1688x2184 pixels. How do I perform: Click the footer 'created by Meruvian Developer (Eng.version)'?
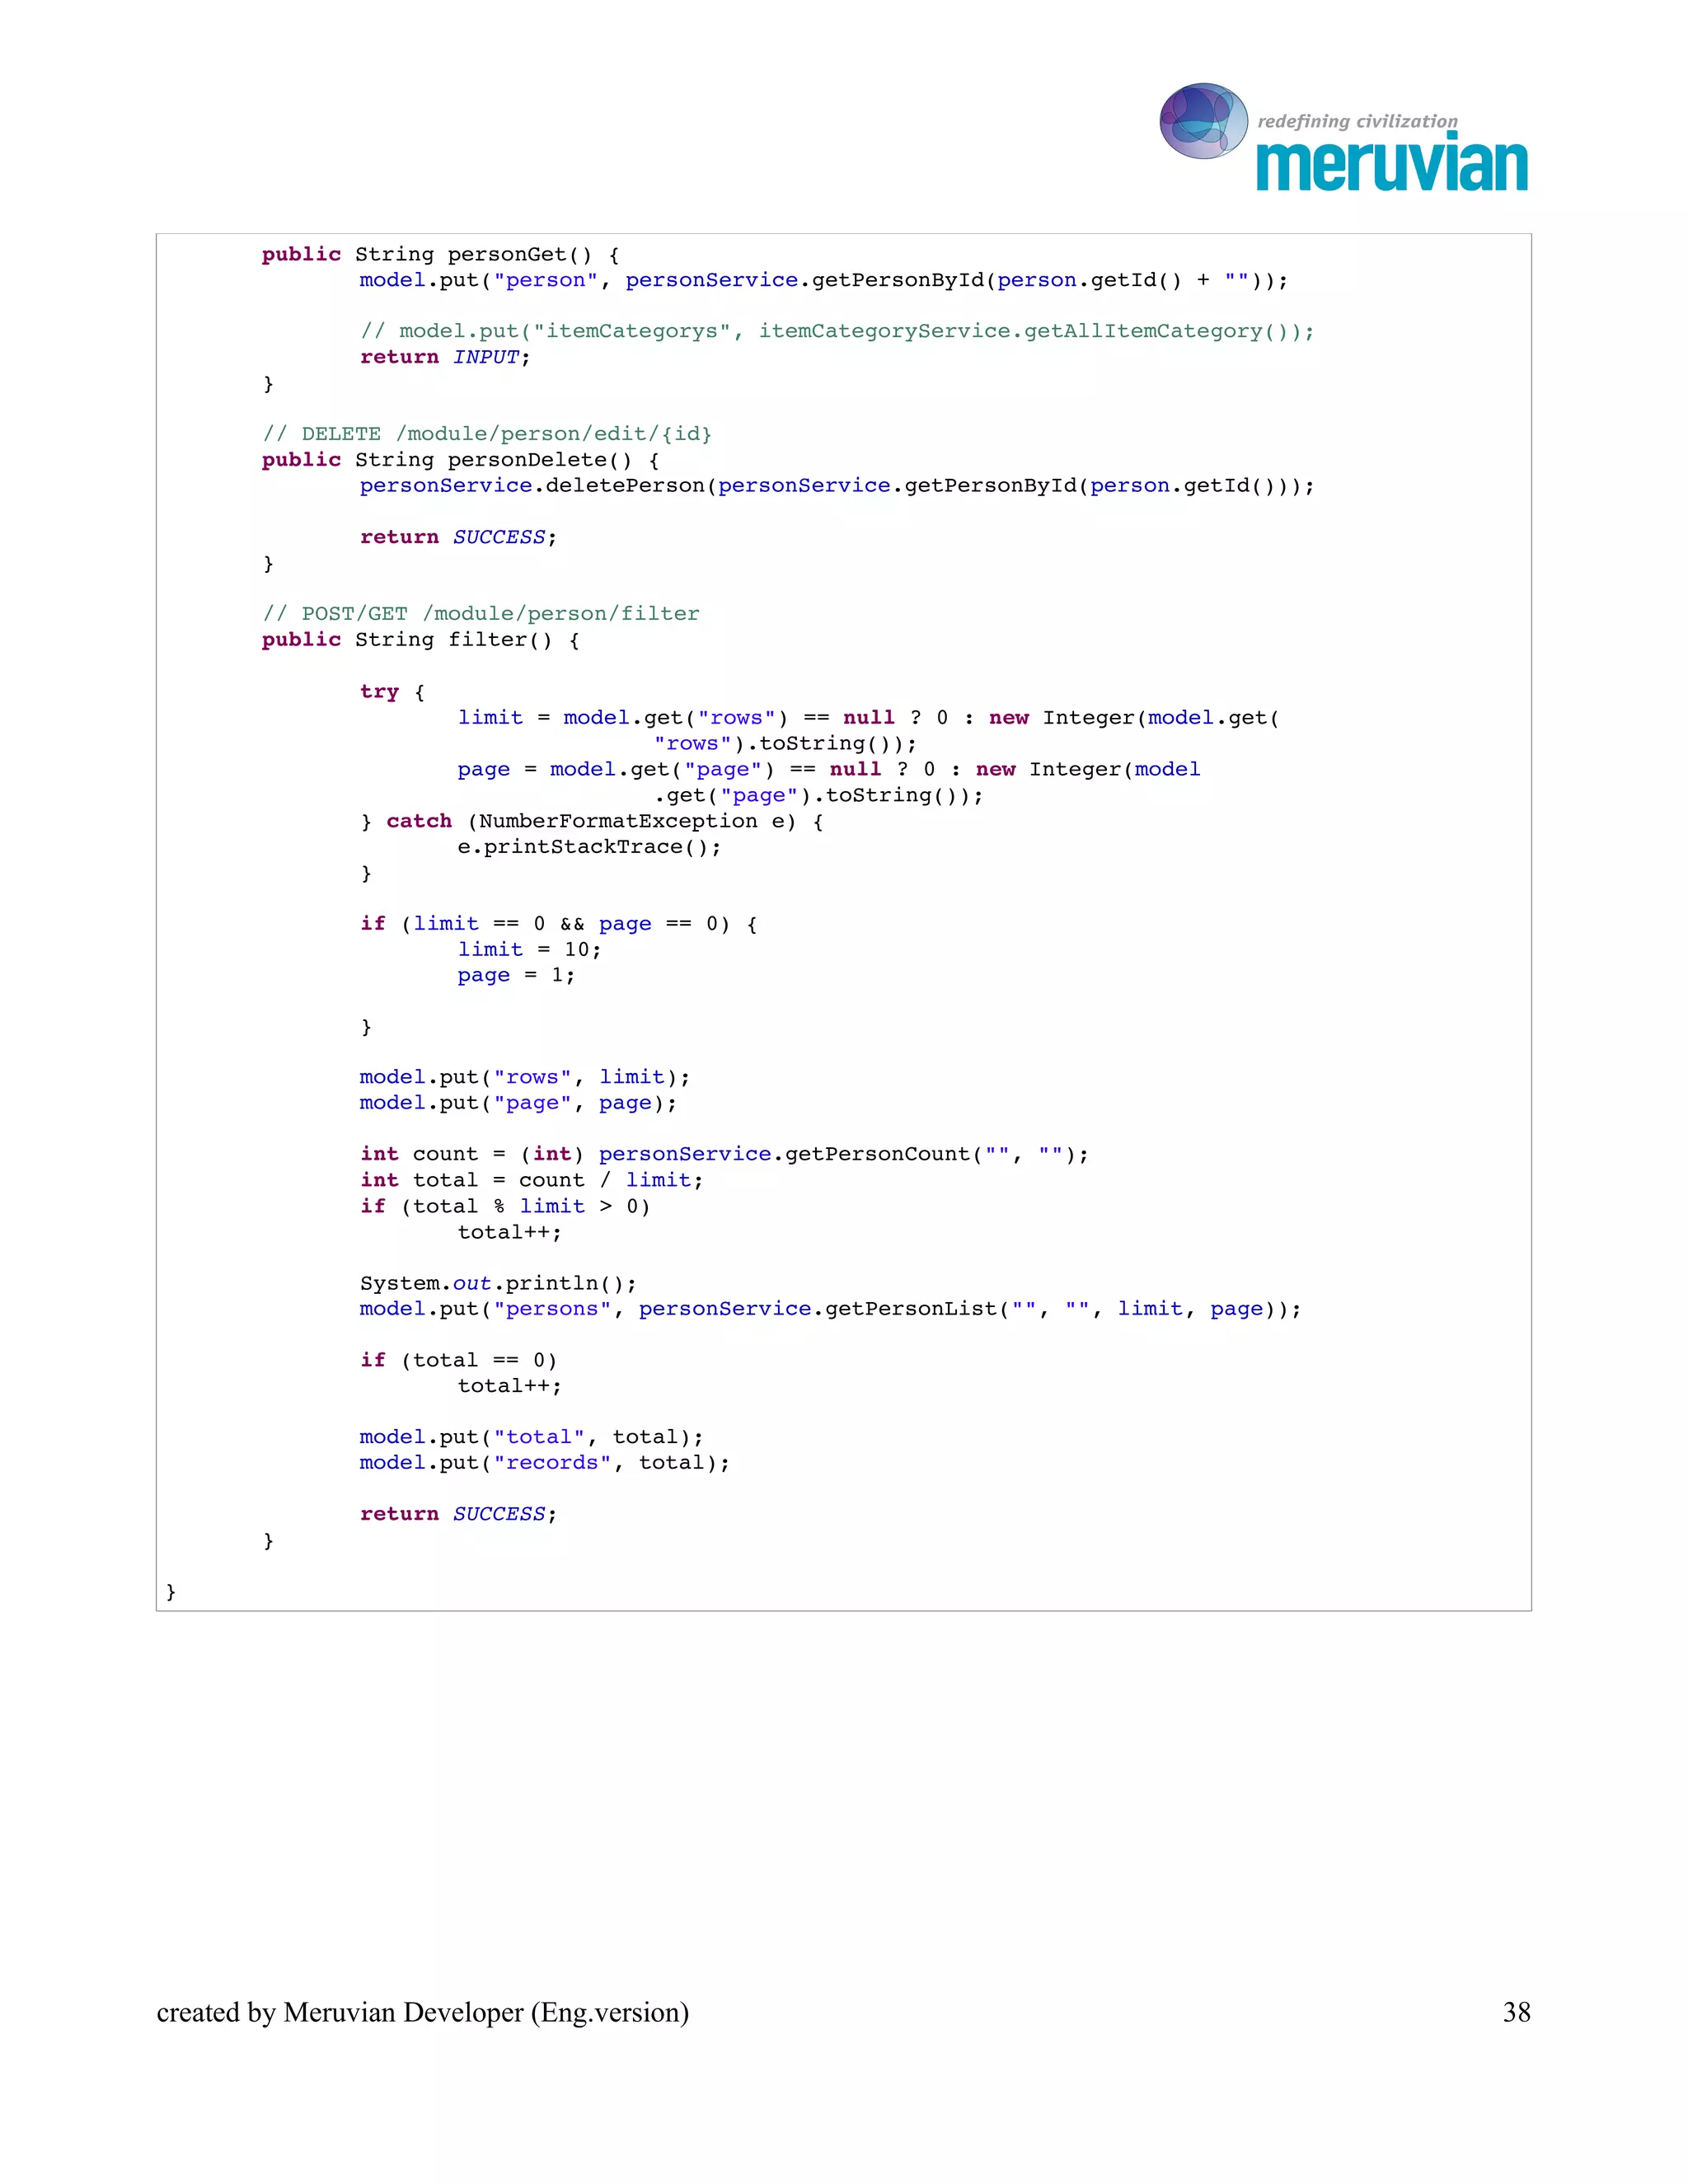pyautogui.click(x=423, y=2013)
